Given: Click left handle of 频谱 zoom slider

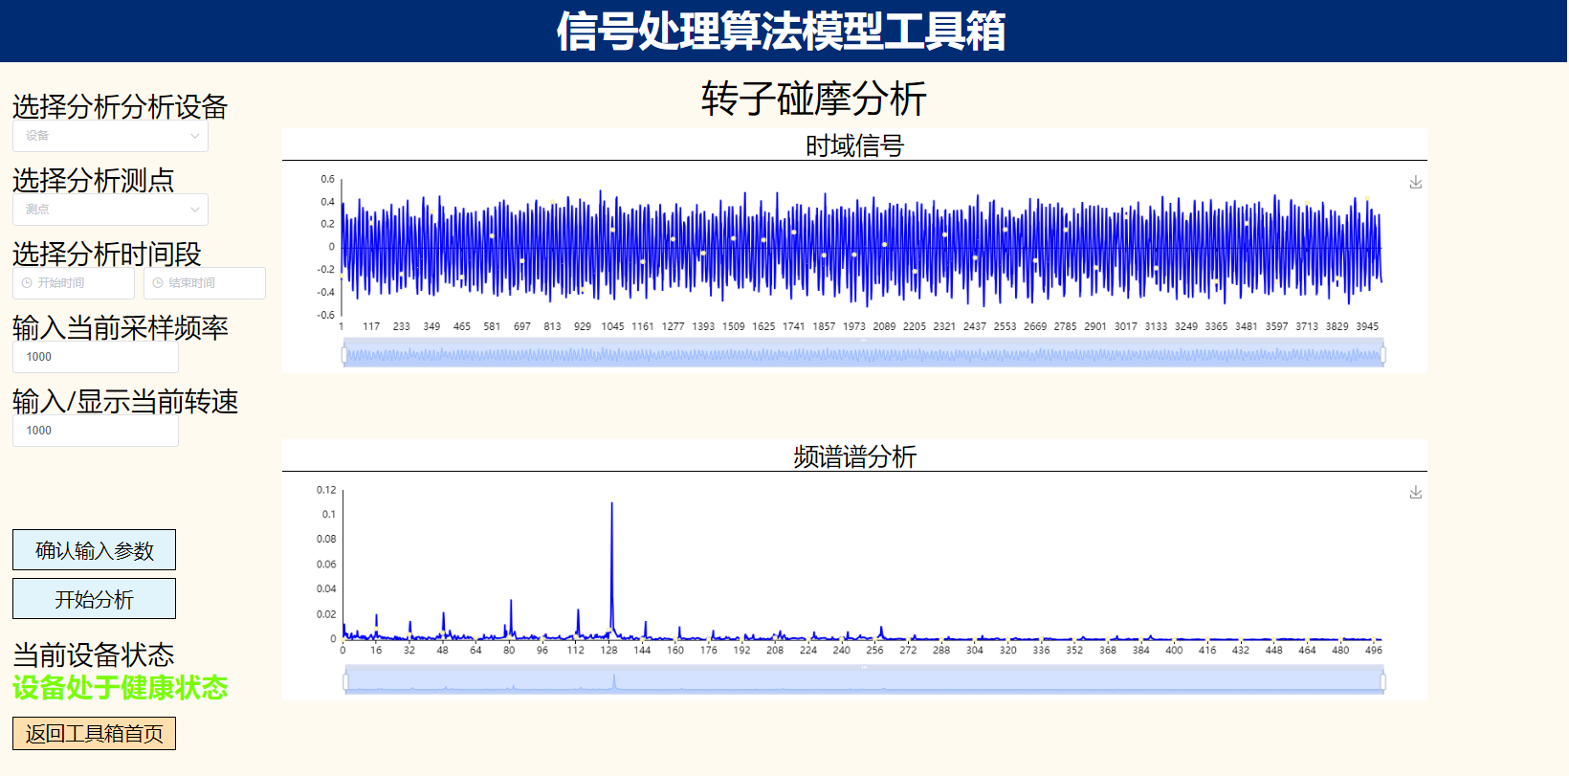Looking at the screenshot, I should pyautogui.click(x=345, y=681).
